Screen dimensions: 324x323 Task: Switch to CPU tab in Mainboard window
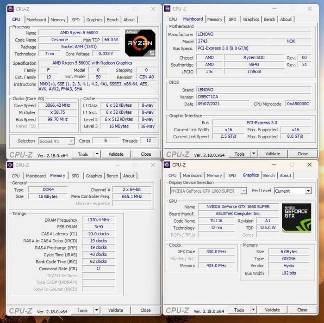[173, 19]
